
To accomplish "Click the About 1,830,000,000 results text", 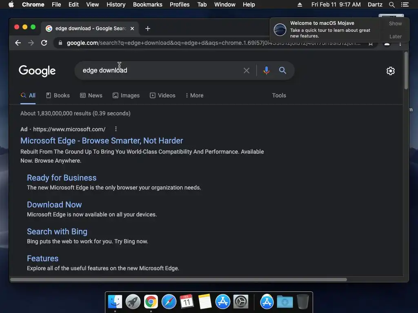I will point(76,113).
